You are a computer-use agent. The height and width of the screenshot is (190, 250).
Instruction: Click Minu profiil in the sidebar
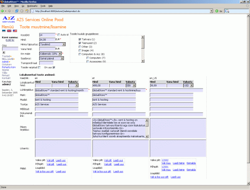[x=7, y=59]
